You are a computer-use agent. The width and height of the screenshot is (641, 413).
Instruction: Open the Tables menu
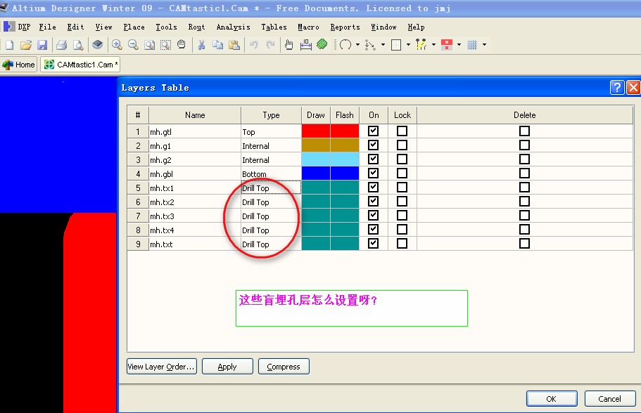274,27
